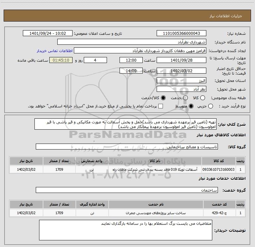Click the 1401/09/28 response deadline date field
The width and height of the screenshot is (255, 247).
[181, 60]
